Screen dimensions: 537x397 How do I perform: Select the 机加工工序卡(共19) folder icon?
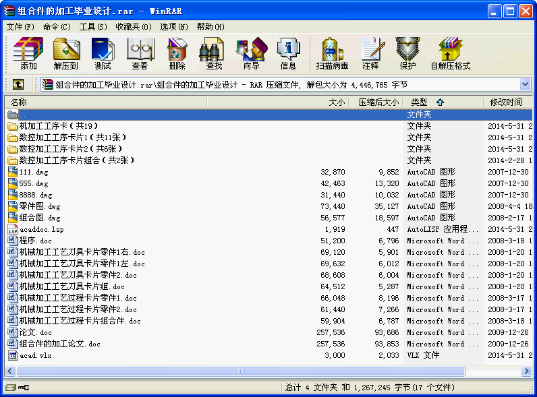pos(13,126)
